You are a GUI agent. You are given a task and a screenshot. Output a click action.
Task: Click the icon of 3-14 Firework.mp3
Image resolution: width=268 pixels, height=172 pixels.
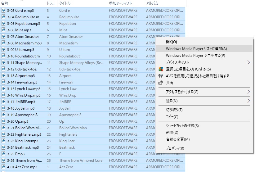3,82
